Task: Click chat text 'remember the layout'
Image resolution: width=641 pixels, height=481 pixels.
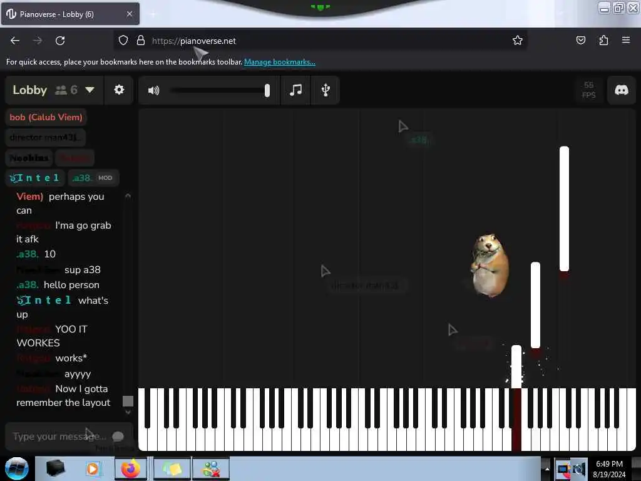Action: (x=63, y=403)
